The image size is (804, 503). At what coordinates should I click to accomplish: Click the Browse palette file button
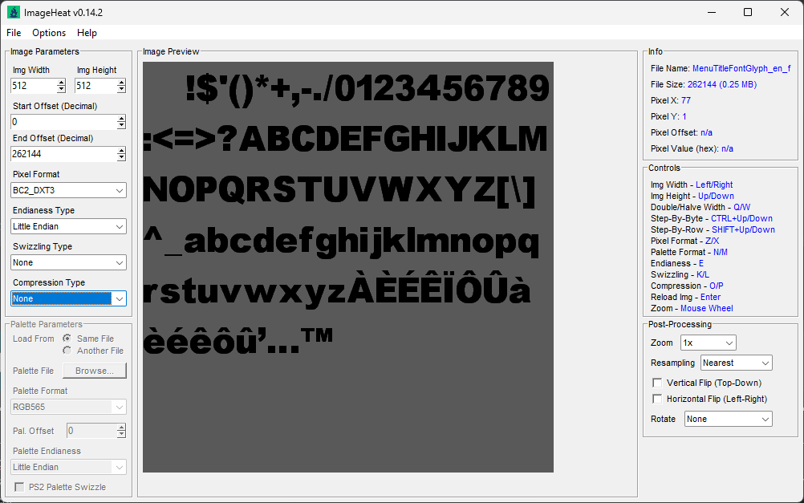[x=95, y=371]
